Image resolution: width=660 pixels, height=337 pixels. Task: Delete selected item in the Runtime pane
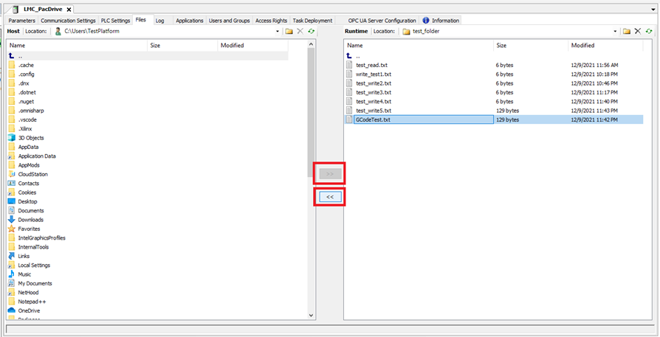coord(638,32)
